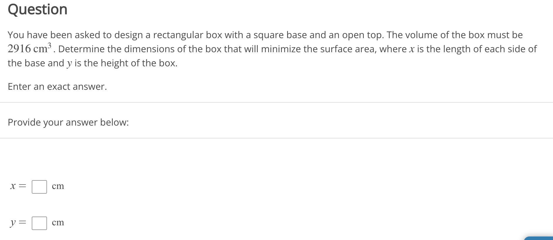The image size is (553, 240).
Task: Click the phrase Enter an exact answer
Action: click(x=57, y=87)
